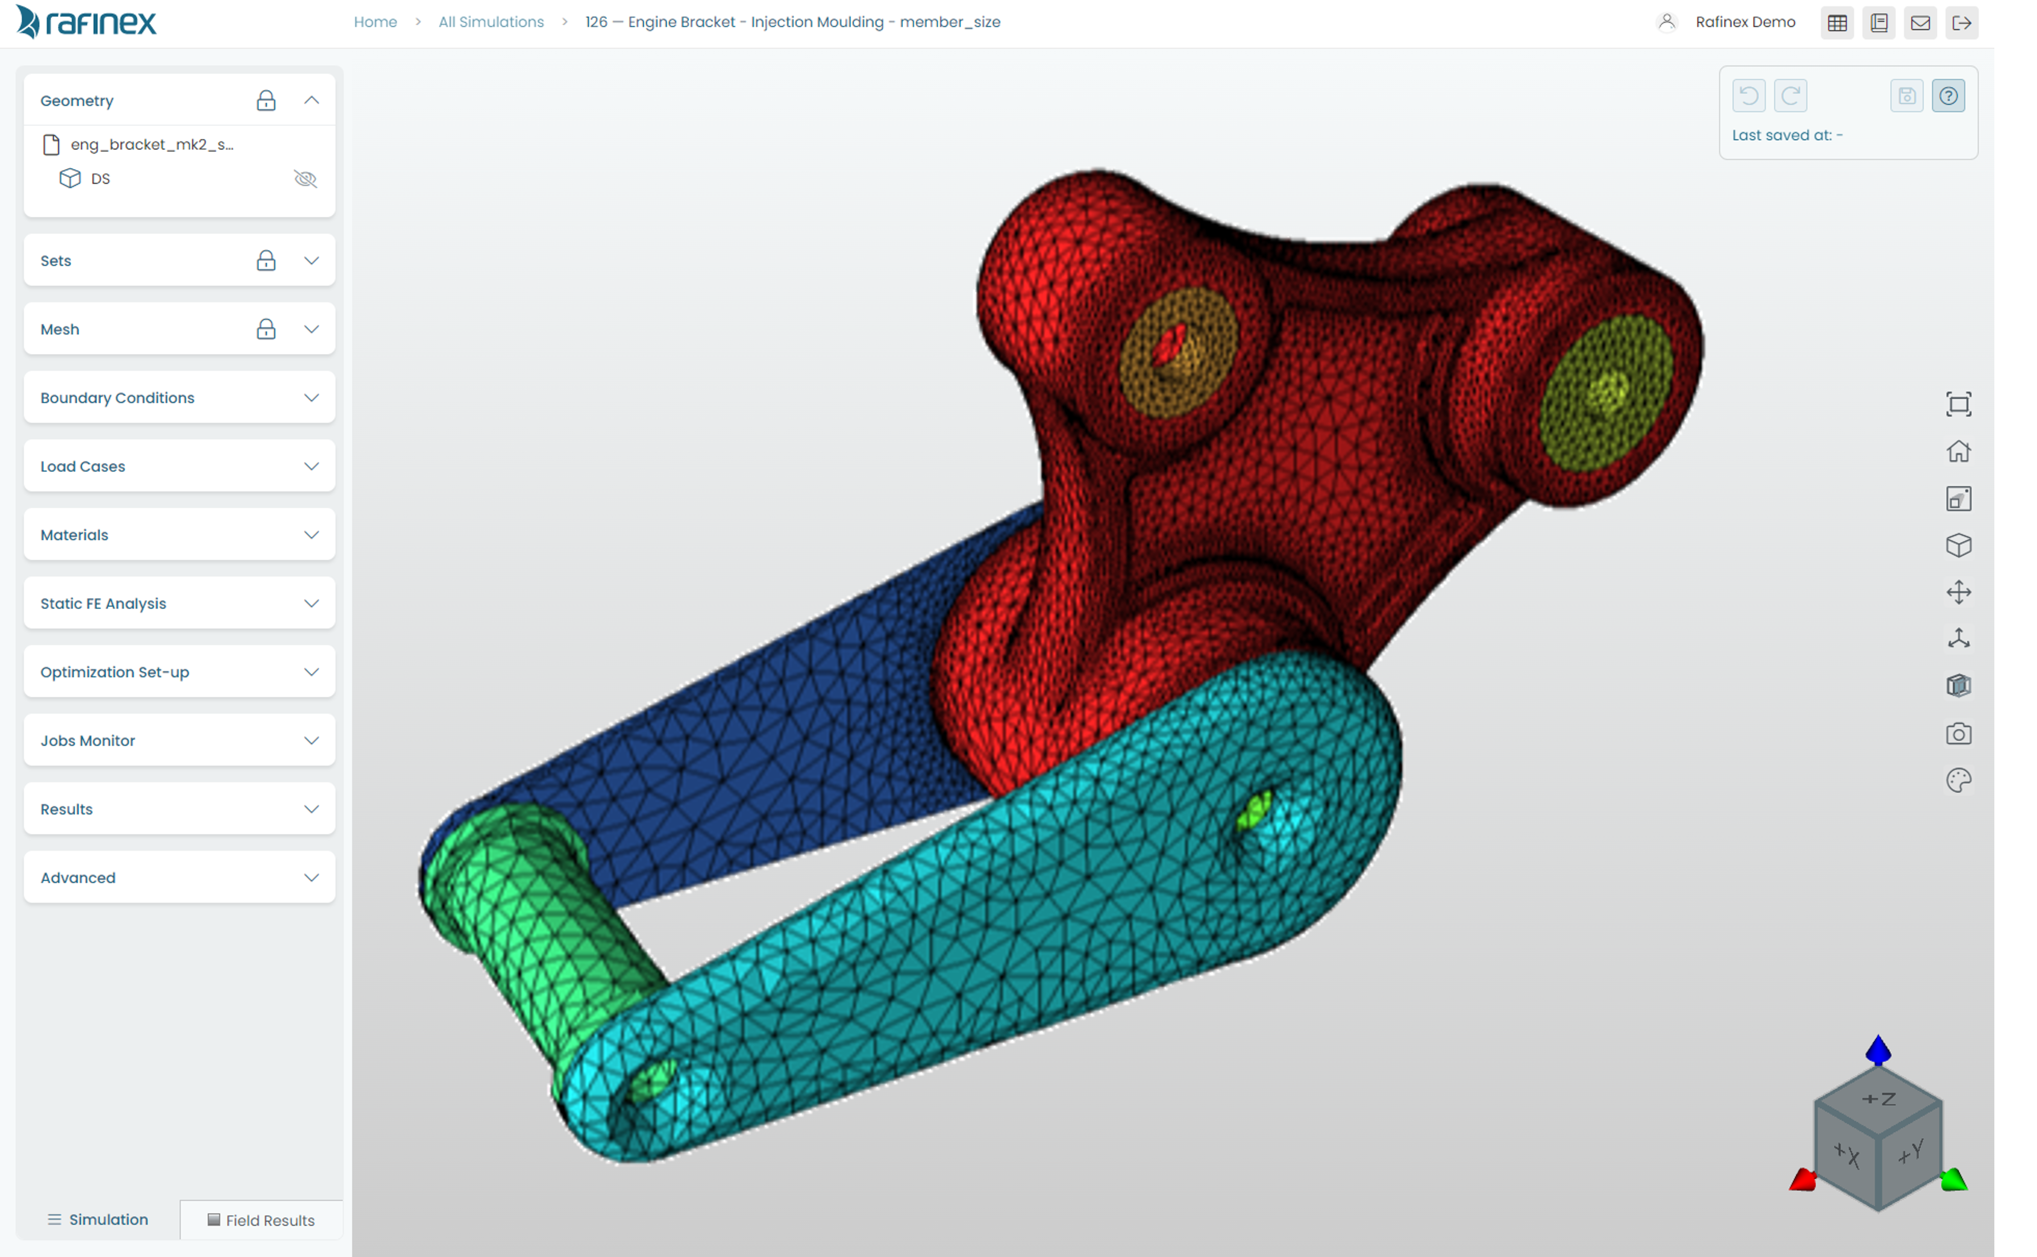Click the axes triad icon
The height and width of the screenshot is (1257, 2037).
(1958, 638)
